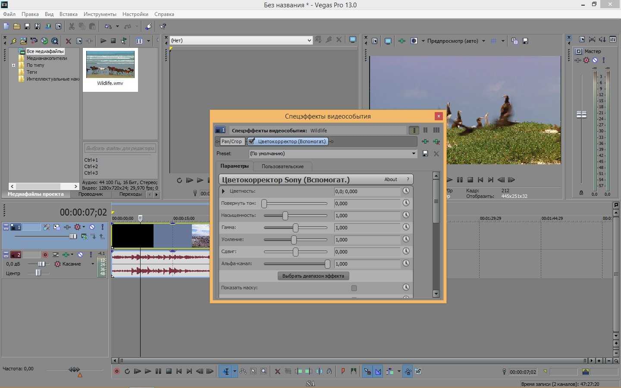The image size is (621, 388).
Task: Click animate clock icon for Повернуть тон
Action: (x=406, y=203)
